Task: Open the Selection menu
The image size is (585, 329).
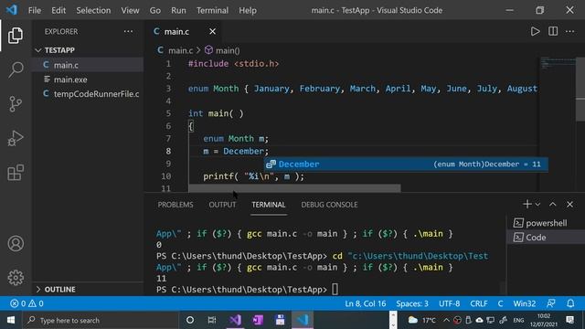Action: click(93, 10)
